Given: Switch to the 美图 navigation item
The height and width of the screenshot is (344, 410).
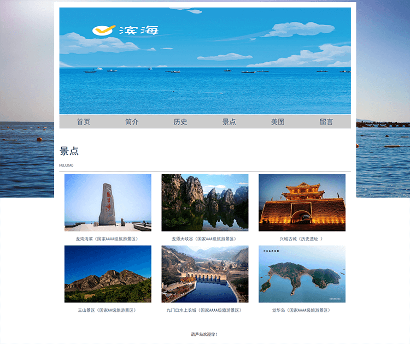Looking at the screenshot, I should click(278, 122).
